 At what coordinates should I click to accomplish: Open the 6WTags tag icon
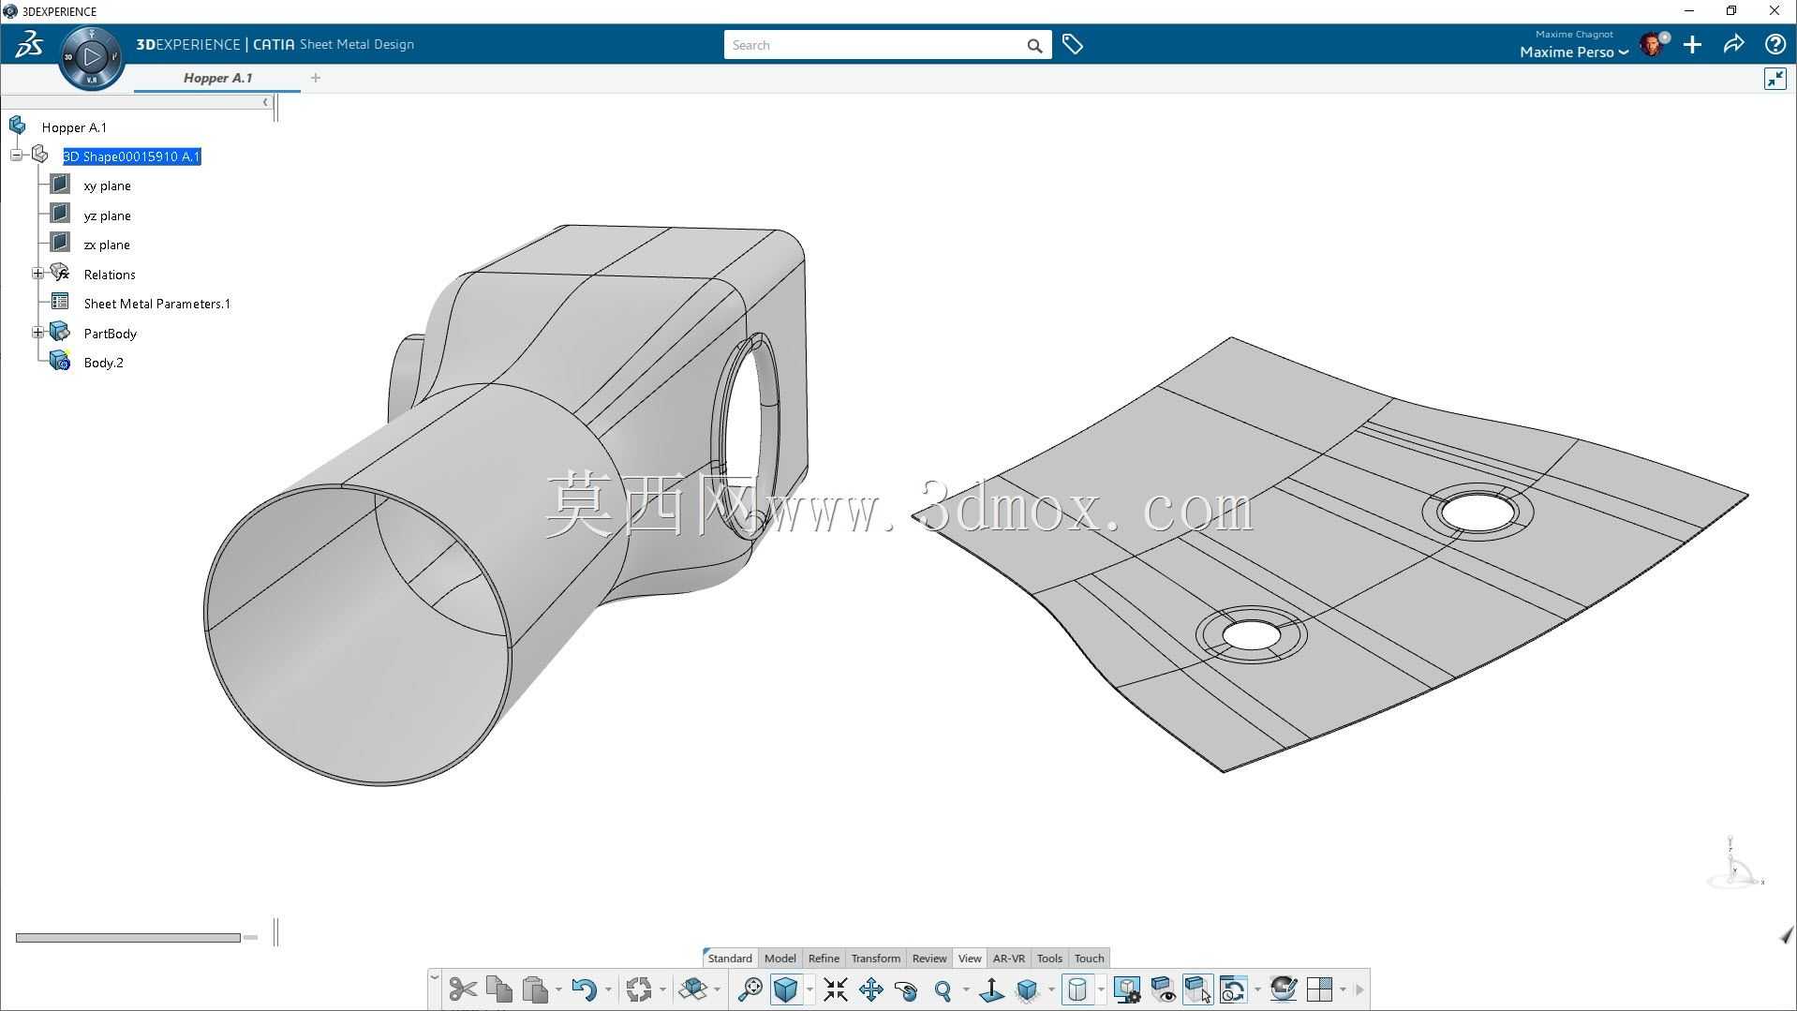point(1073,44)
